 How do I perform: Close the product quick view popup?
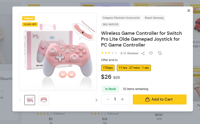tap(189, 11)
